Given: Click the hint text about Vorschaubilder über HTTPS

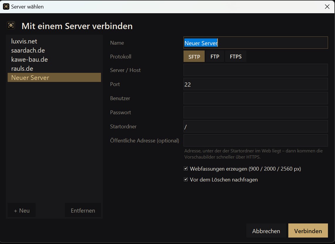Looking at the screenshot, I should coord(253,154).
